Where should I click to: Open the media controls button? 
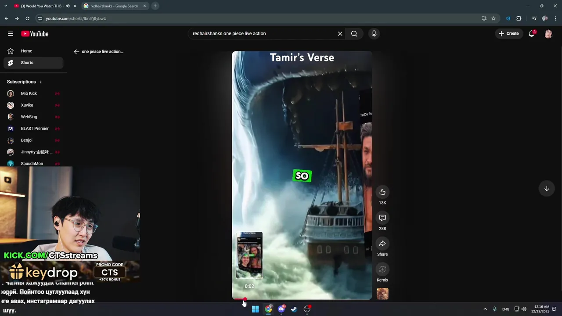[x=534, y=18]
